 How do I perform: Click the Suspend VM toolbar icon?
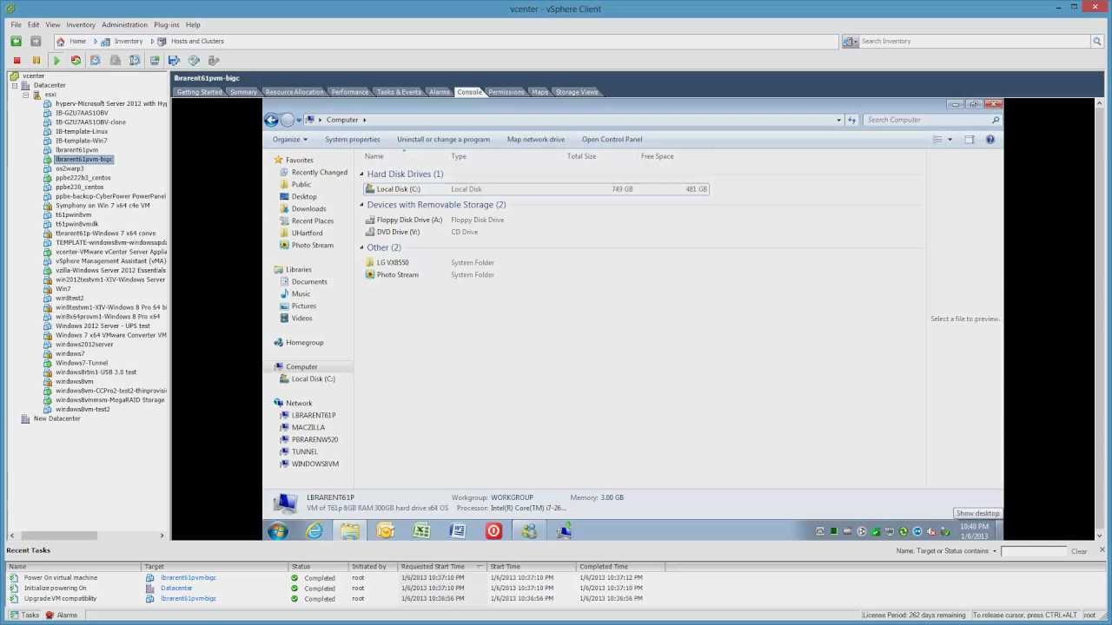(36, 61)
